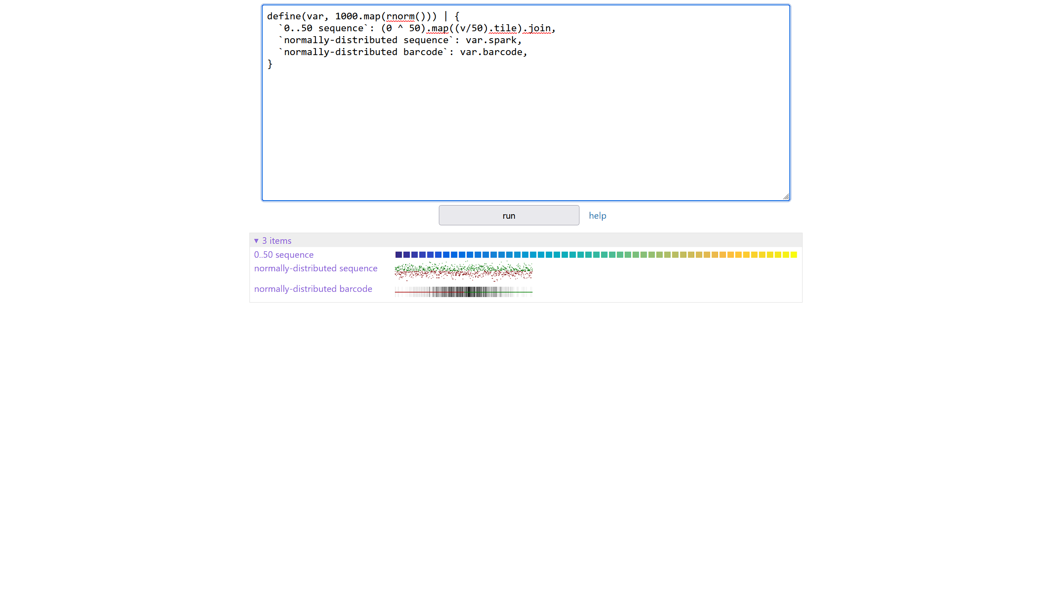Click the textarea resize handle corner

click(786, 197)
